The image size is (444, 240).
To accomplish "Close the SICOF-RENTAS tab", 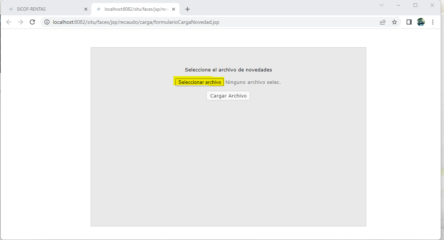I will coord(86,9).
